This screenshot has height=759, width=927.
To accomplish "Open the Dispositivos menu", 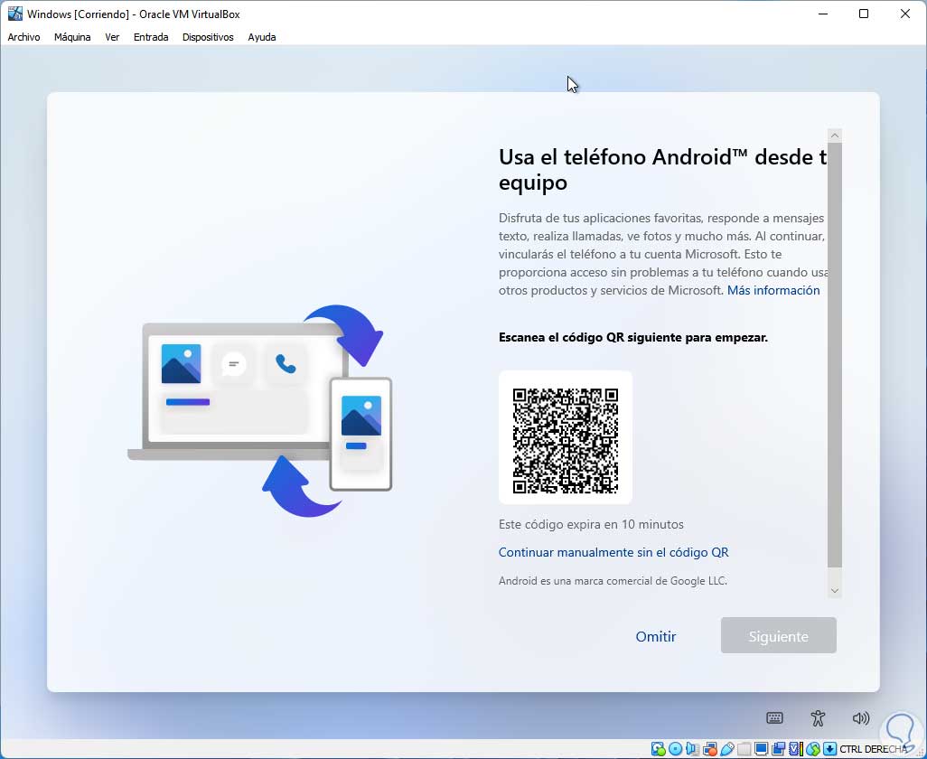I will [x=208, y=37].
